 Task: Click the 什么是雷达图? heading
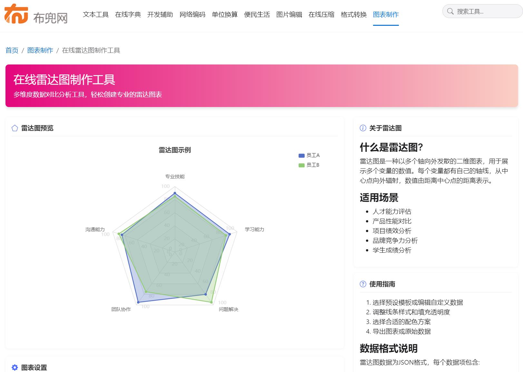tap(391, 147)
